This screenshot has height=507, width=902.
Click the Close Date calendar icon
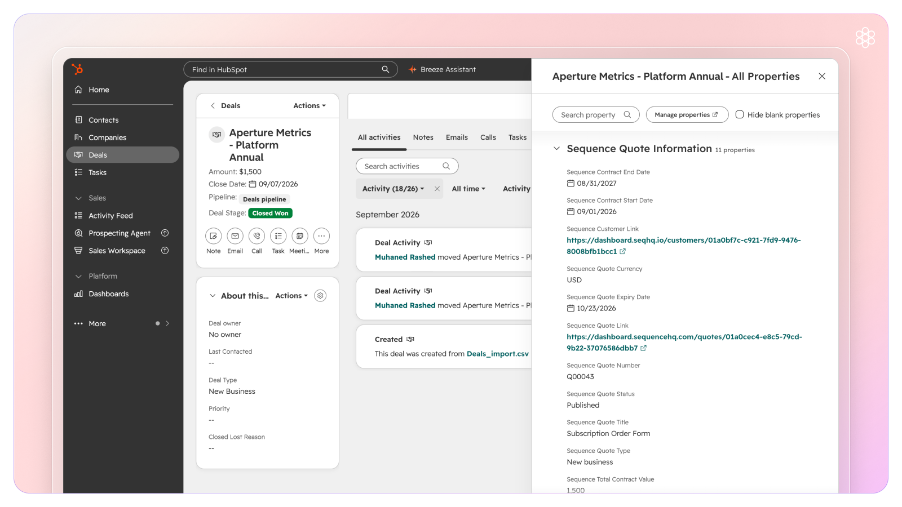pos(253,184)
